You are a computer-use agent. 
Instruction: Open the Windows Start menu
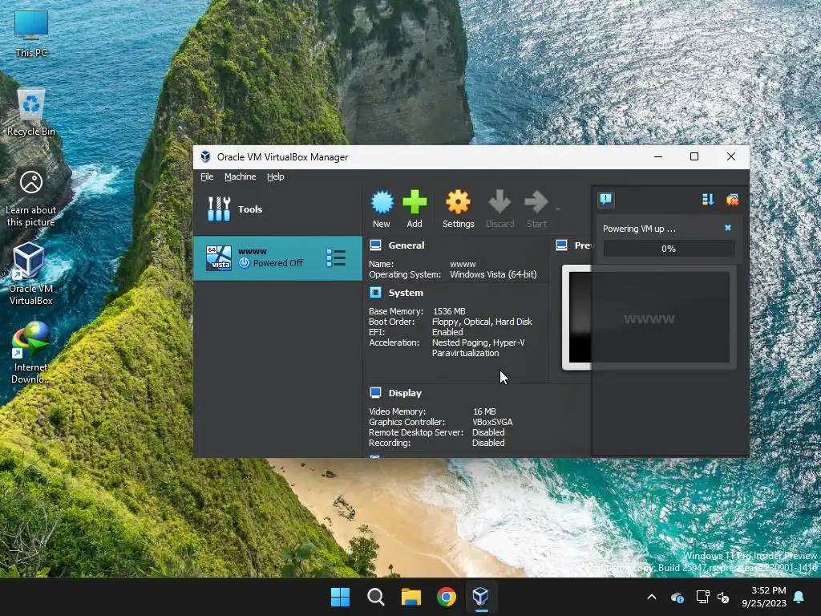tap(340, 597)
